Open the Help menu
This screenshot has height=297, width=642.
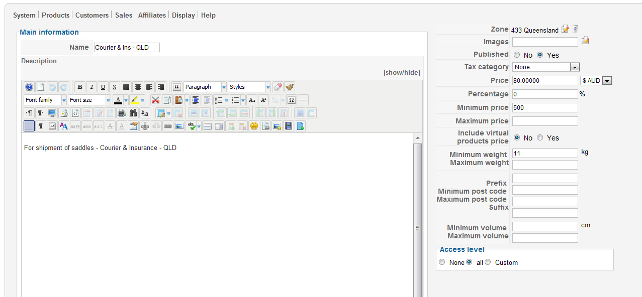pos(208,15)
